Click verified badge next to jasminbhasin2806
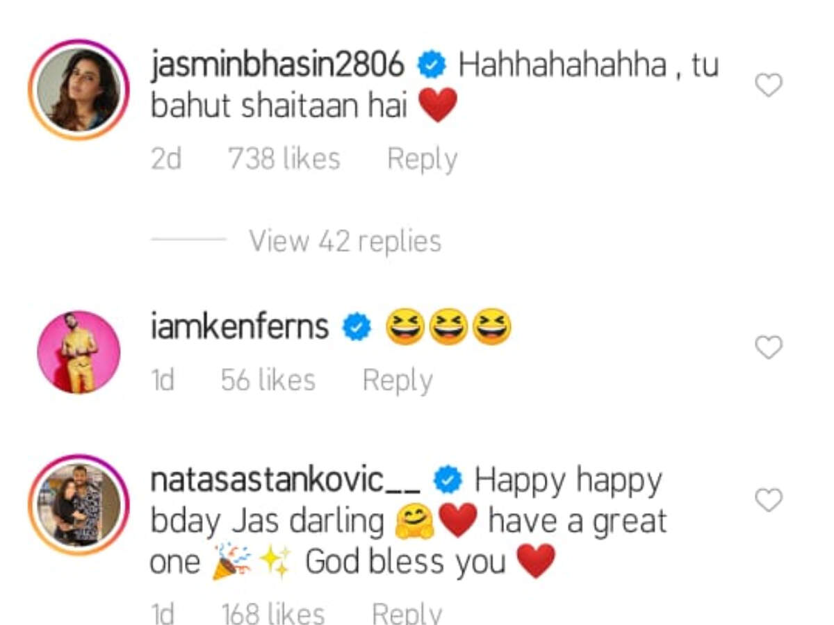The image size is (834, 625). coord(432,66)
